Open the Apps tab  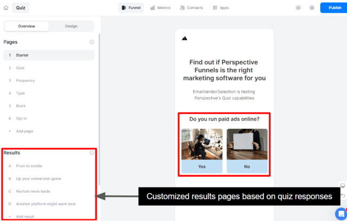tap(220, 8)
